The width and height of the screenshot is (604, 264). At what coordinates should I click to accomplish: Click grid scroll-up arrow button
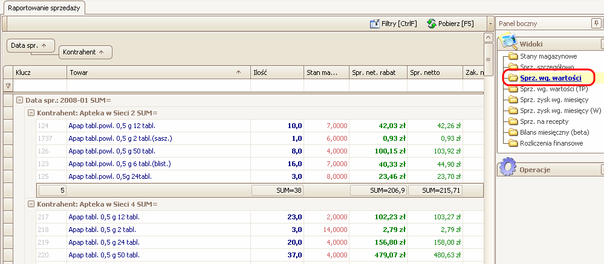(x=488, y=37)
